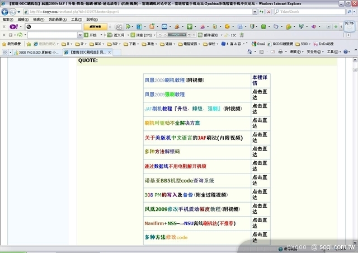Open the 多种方法解锁码 link
Screen dimensions: 358x253
click(162, 152)
